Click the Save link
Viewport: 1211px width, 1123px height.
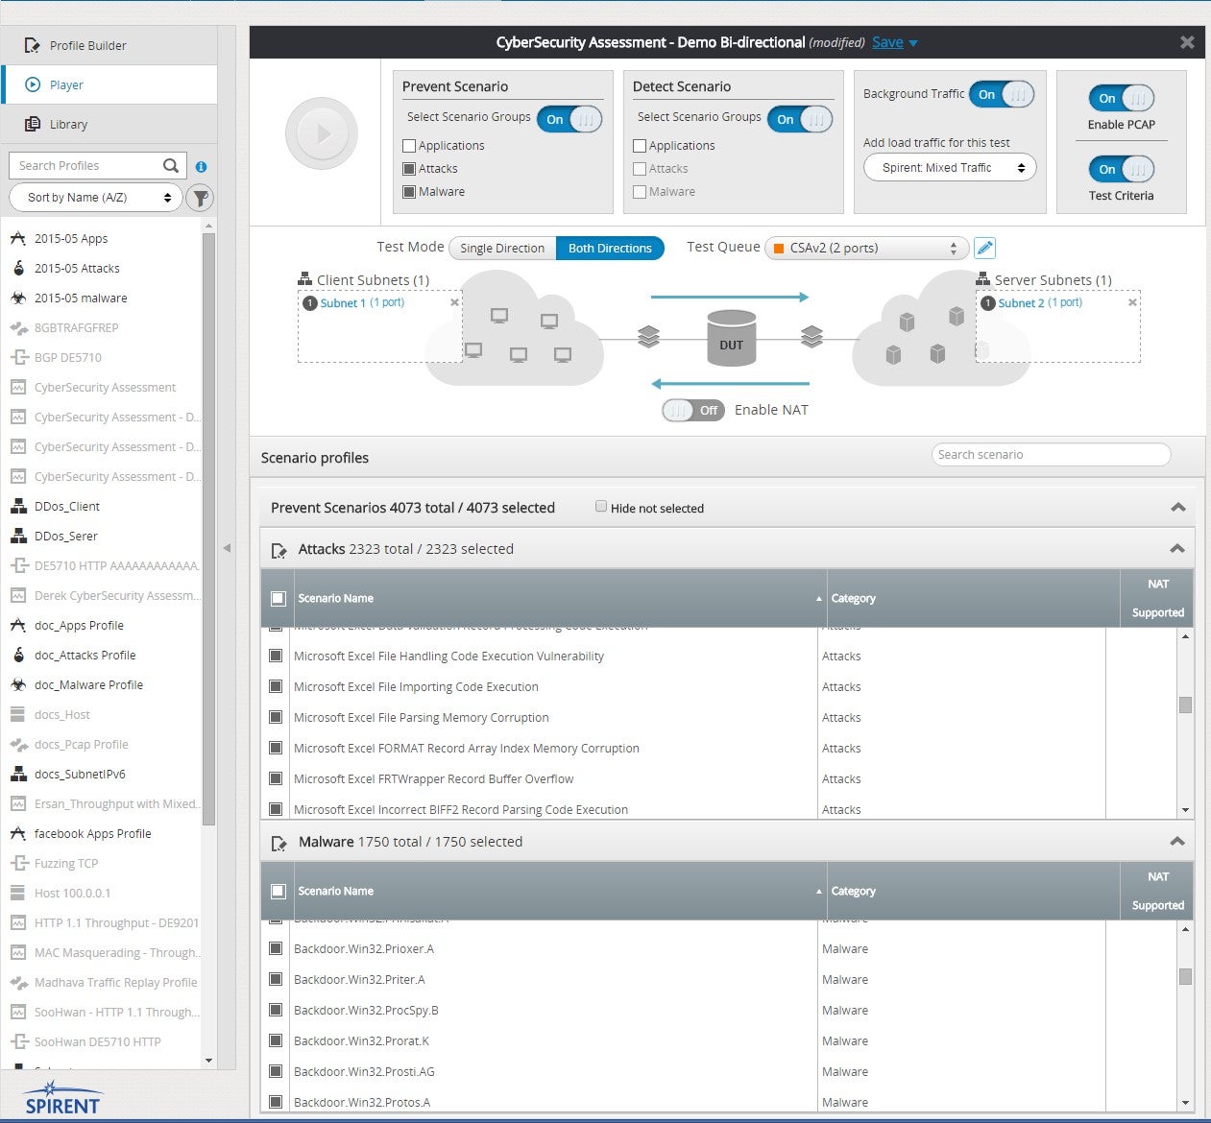[x=887, y=42]
